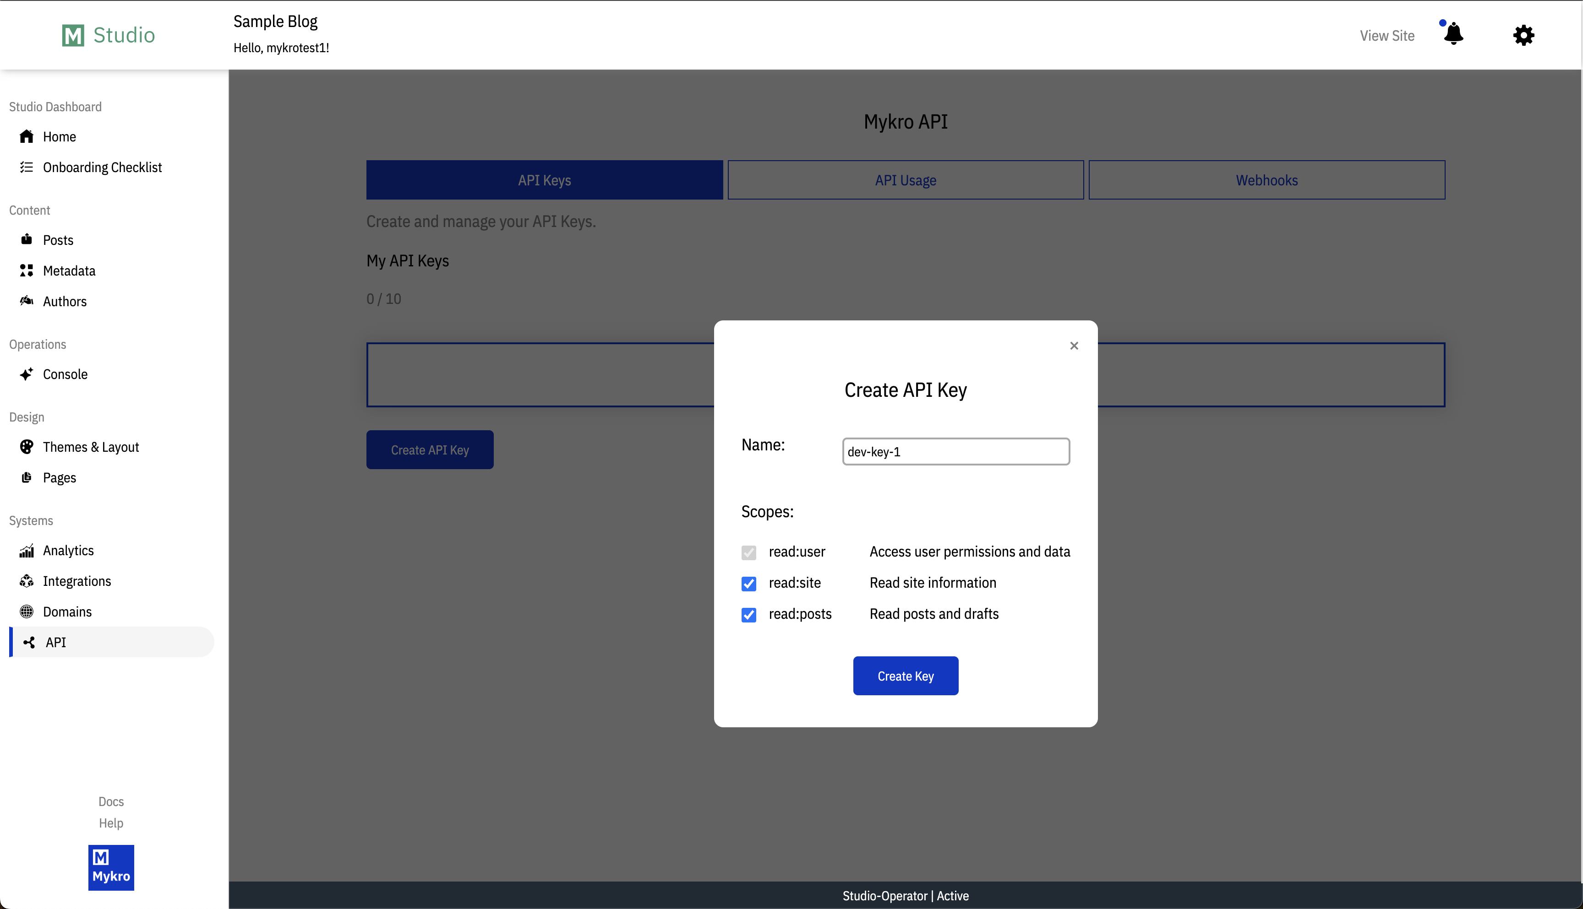
Task: Click the Console sparkle icon
Action: point(26,374)
